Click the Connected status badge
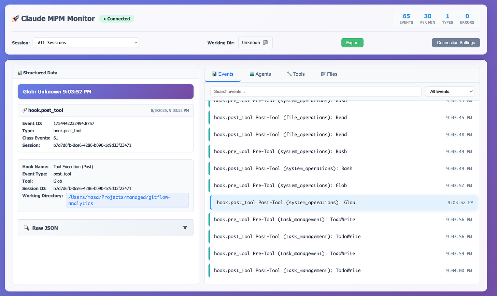This screenshot has height=296, width=497. tap(116, 19)
